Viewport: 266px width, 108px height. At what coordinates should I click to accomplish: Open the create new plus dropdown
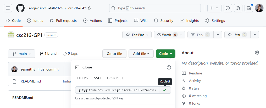[x=214, y=8]
